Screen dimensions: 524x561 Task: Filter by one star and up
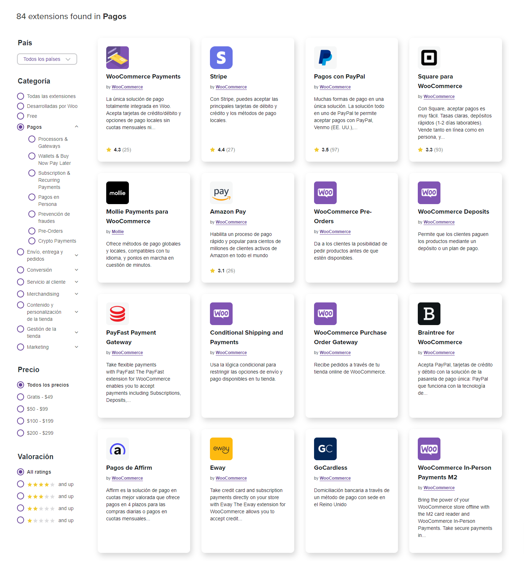coord(21,520)
